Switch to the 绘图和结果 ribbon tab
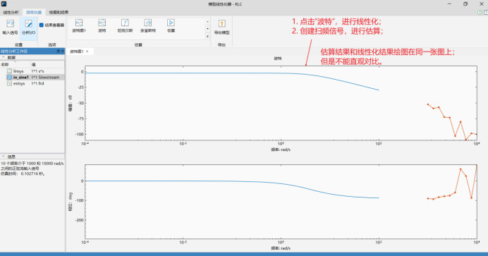The height and width of the screenshot is (256, 488). (x=59, y=13)
